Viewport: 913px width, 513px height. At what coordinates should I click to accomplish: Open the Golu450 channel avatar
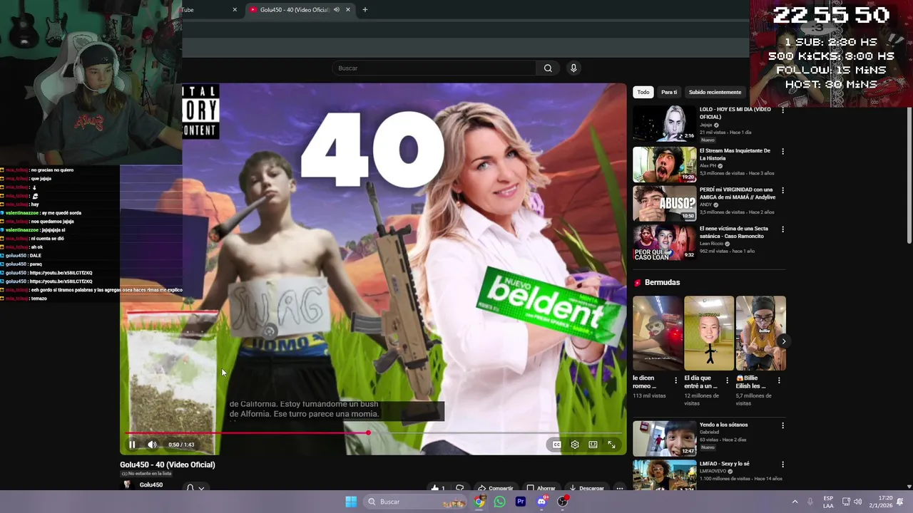pos(127,484)
